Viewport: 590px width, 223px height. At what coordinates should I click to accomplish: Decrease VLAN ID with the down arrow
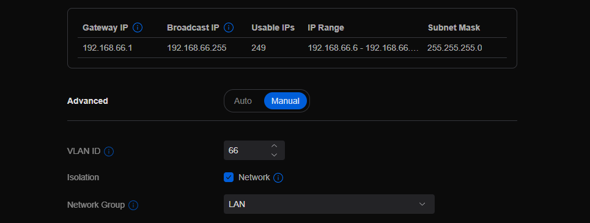coord(275,155)
